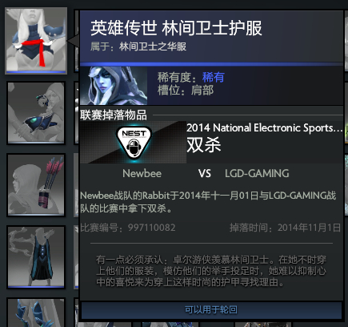
Task: Select the quiver with red arrows item
Action: click(x=36, y=184)
